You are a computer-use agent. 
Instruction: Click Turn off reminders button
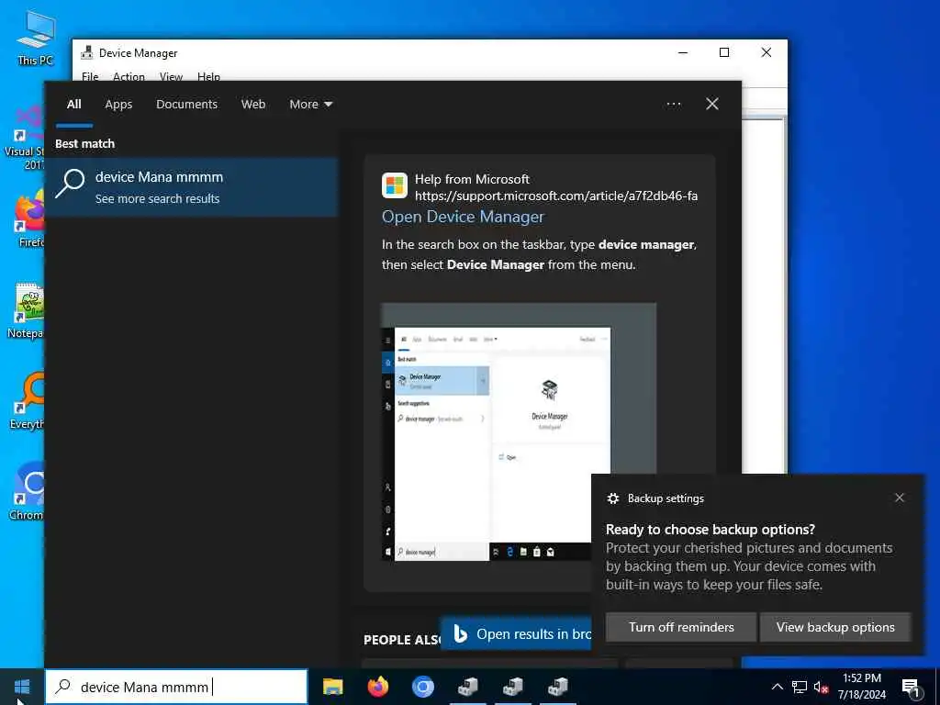click(x=681, y=627)
